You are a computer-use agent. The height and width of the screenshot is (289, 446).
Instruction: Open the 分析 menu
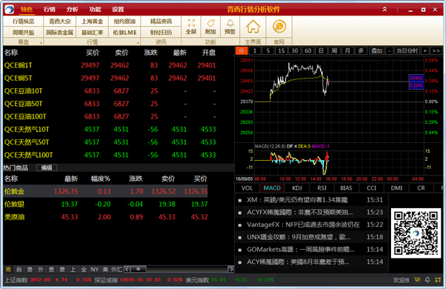72,10
